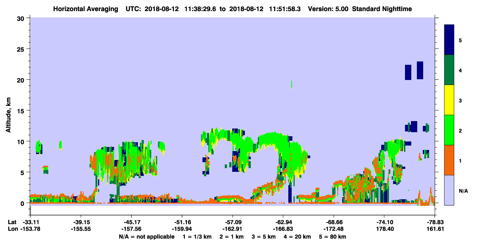Click the longitude value '-159.94'
483x247 pixels.
(182, 229)
